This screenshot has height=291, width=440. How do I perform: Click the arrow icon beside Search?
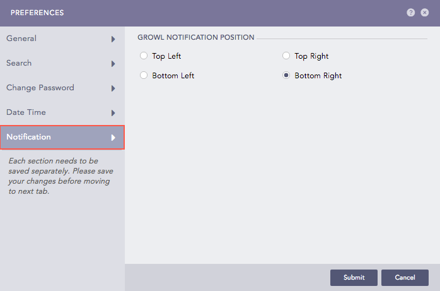tap(113, 64)
